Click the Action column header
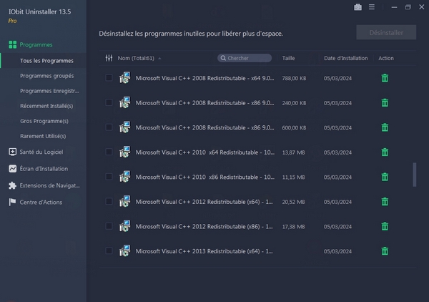The image size is (429, 302). [x=386, y=58]
